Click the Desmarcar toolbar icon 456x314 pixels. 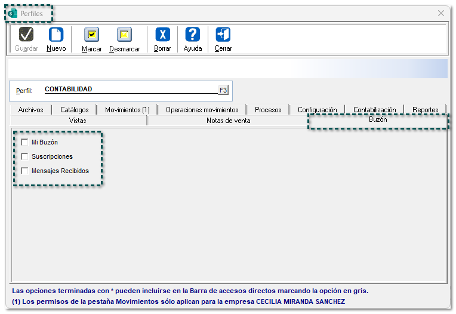(124, 35)
